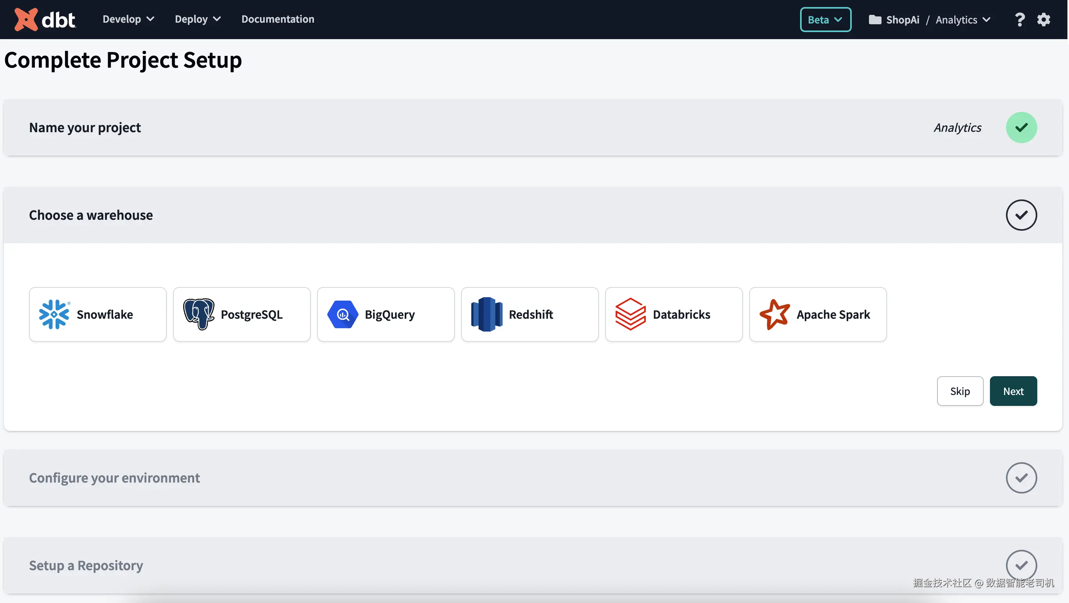Choose the Redshift warehouse card
Viewport: 1069px width, 603px height.
pyautogui.click(x=530, y=314)
